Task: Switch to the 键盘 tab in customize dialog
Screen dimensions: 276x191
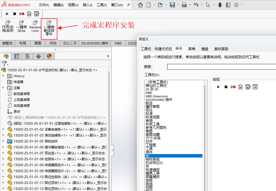Action: pyautogui.click(x=205, y=49)
